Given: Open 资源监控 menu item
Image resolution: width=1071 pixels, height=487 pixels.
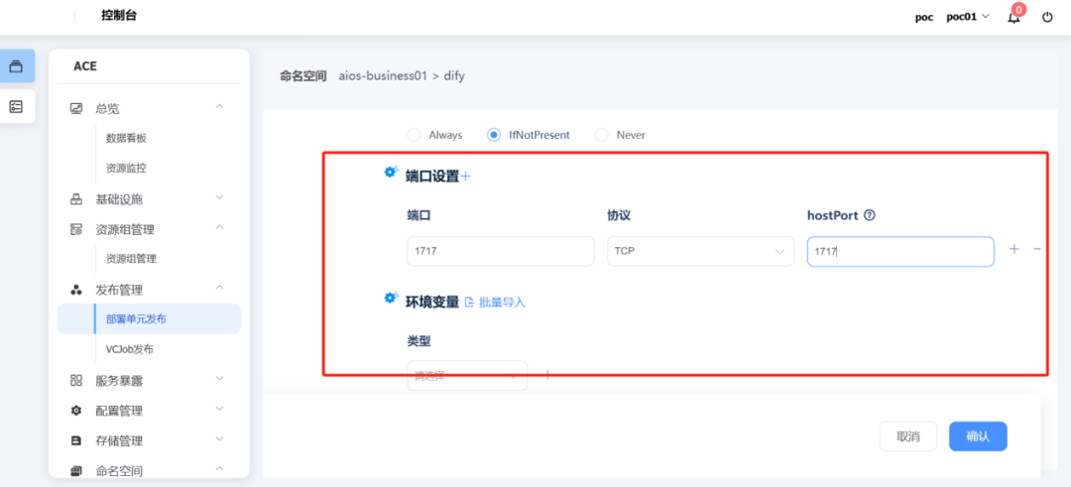Looking at the screenshot, I should (x=126, y=168).
